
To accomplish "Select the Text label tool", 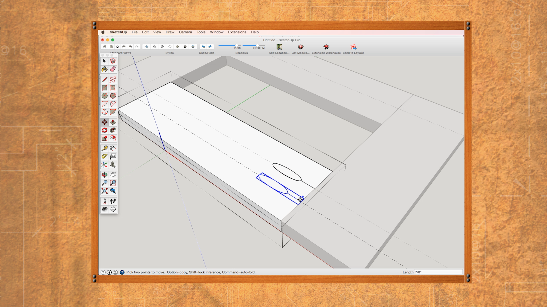I will pyautogui.click(x=113, y=156).
